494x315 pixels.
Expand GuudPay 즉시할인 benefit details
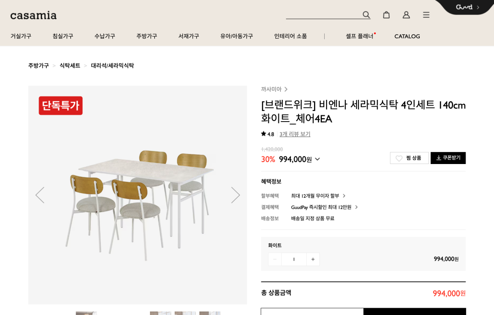coord(357,207)
